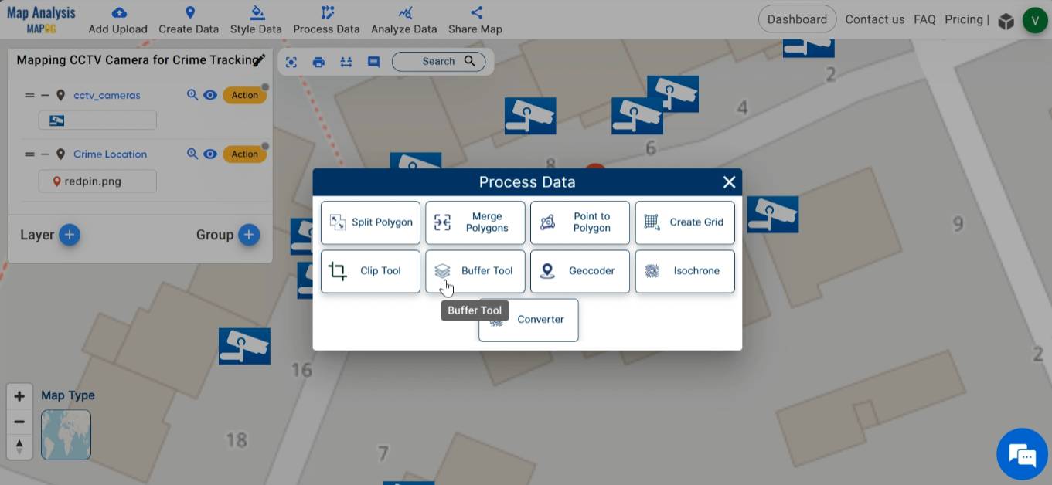
Task: Select the Geocoder tool
Action: (580, 271)
